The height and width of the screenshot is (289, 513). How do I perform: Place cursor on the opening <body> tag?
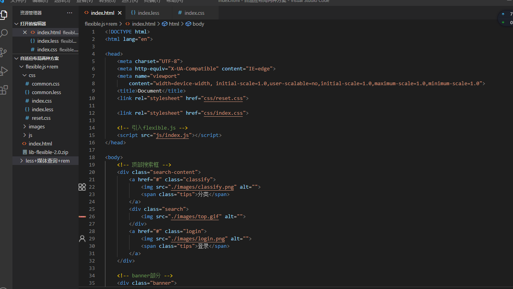pyautogui.click(x=114, y=158)
